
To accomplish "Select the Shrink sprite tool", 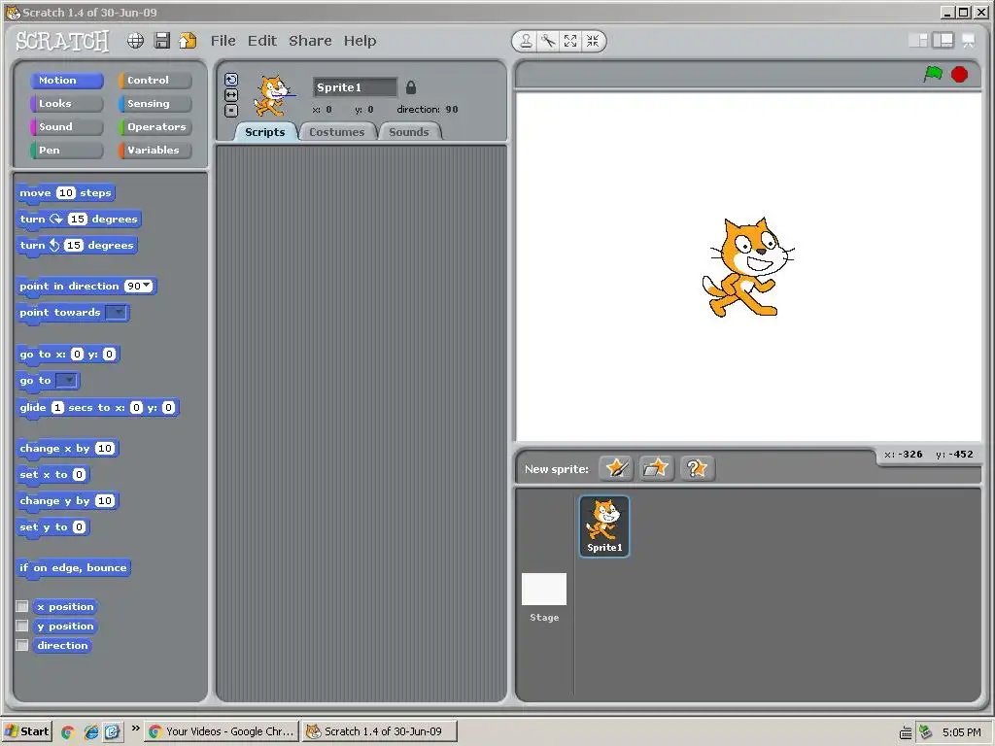I will (593, 41).
